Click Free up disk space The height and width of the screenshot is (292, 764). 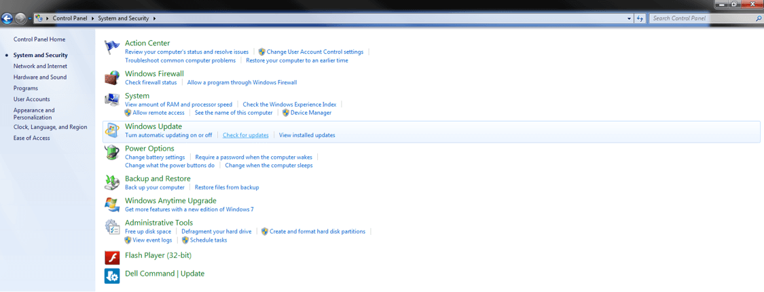(x=148, y=232)
